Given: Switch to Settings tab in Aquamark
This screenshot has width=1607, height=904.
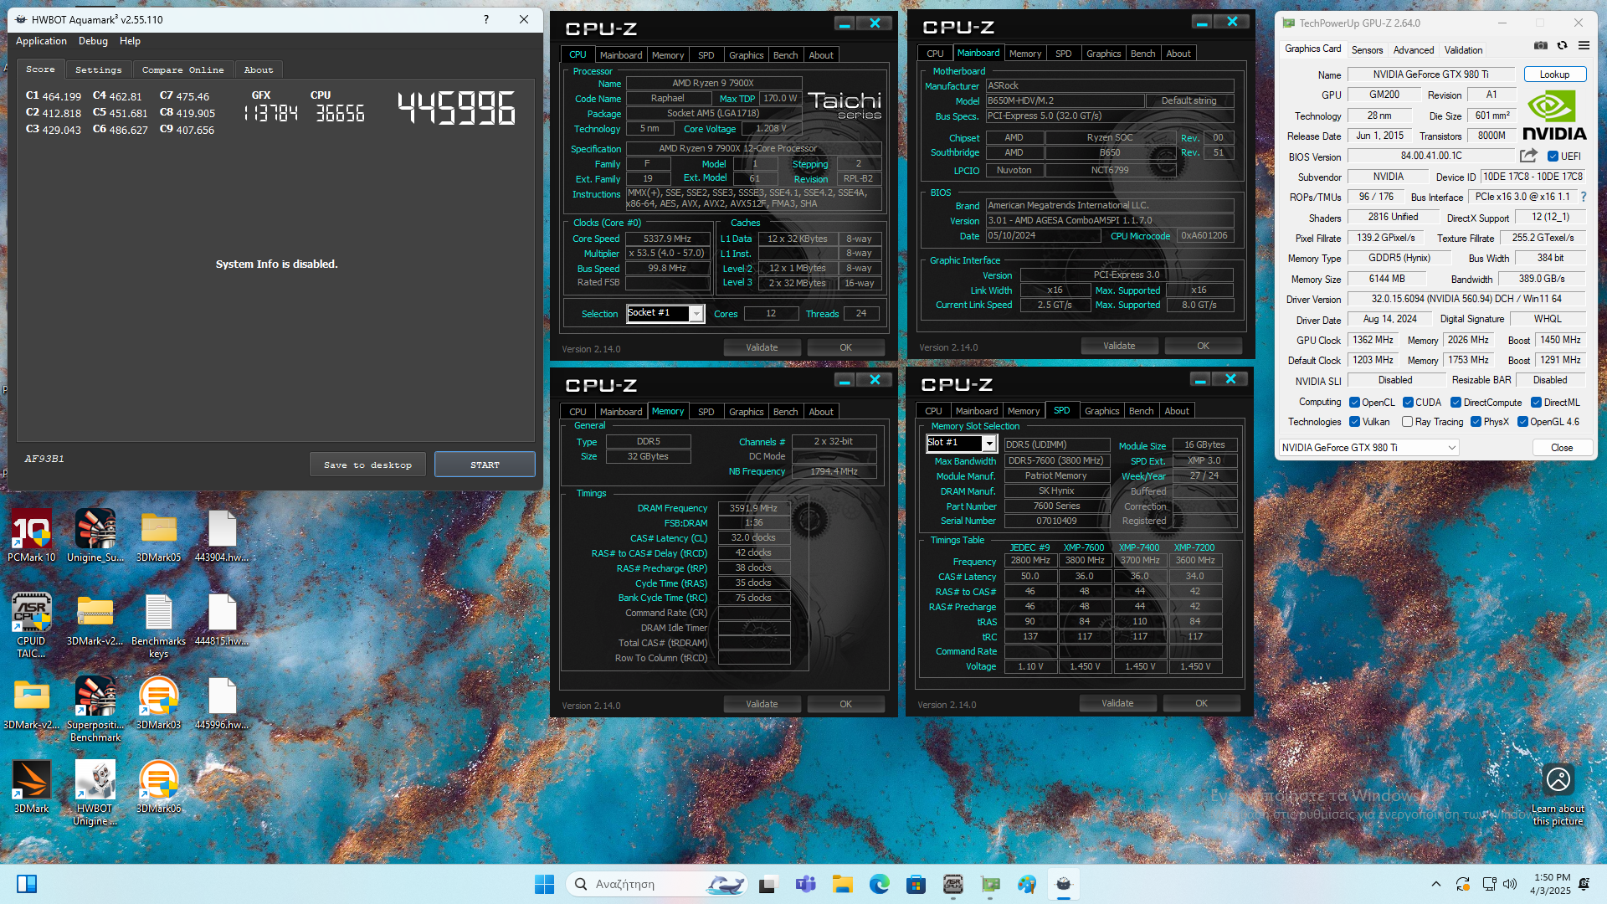Looking at the screenshot, I should 98,69.
